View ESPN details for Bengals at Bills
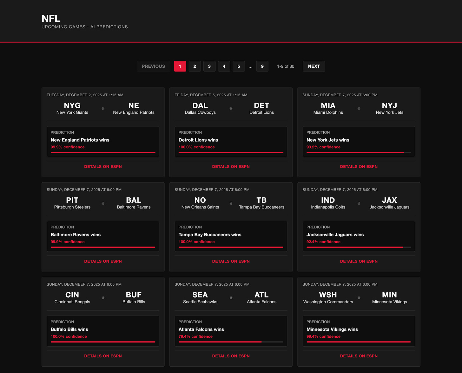462x373 pixels. pos(103,356)
